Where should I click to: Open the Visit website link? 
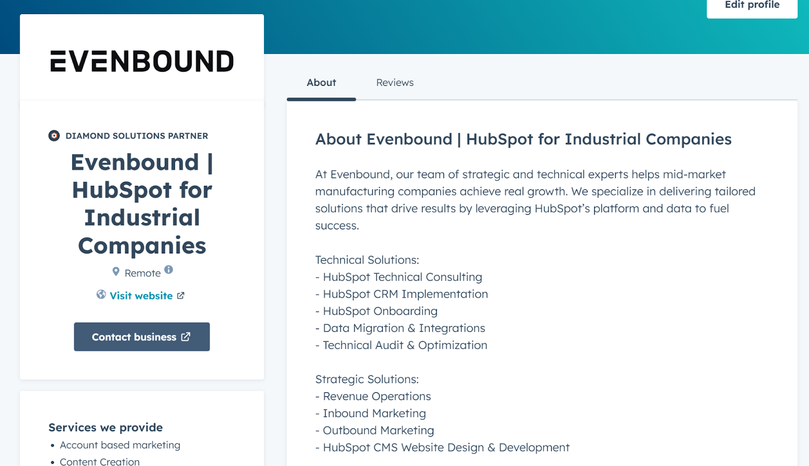tap(141, 296)
